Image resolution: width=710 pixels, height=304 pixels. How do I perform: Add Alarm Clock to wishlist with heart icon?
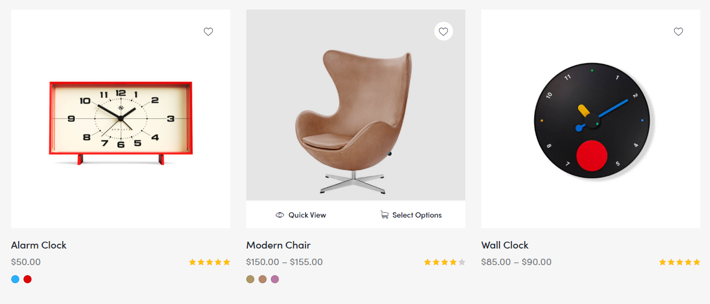point(208,31)
